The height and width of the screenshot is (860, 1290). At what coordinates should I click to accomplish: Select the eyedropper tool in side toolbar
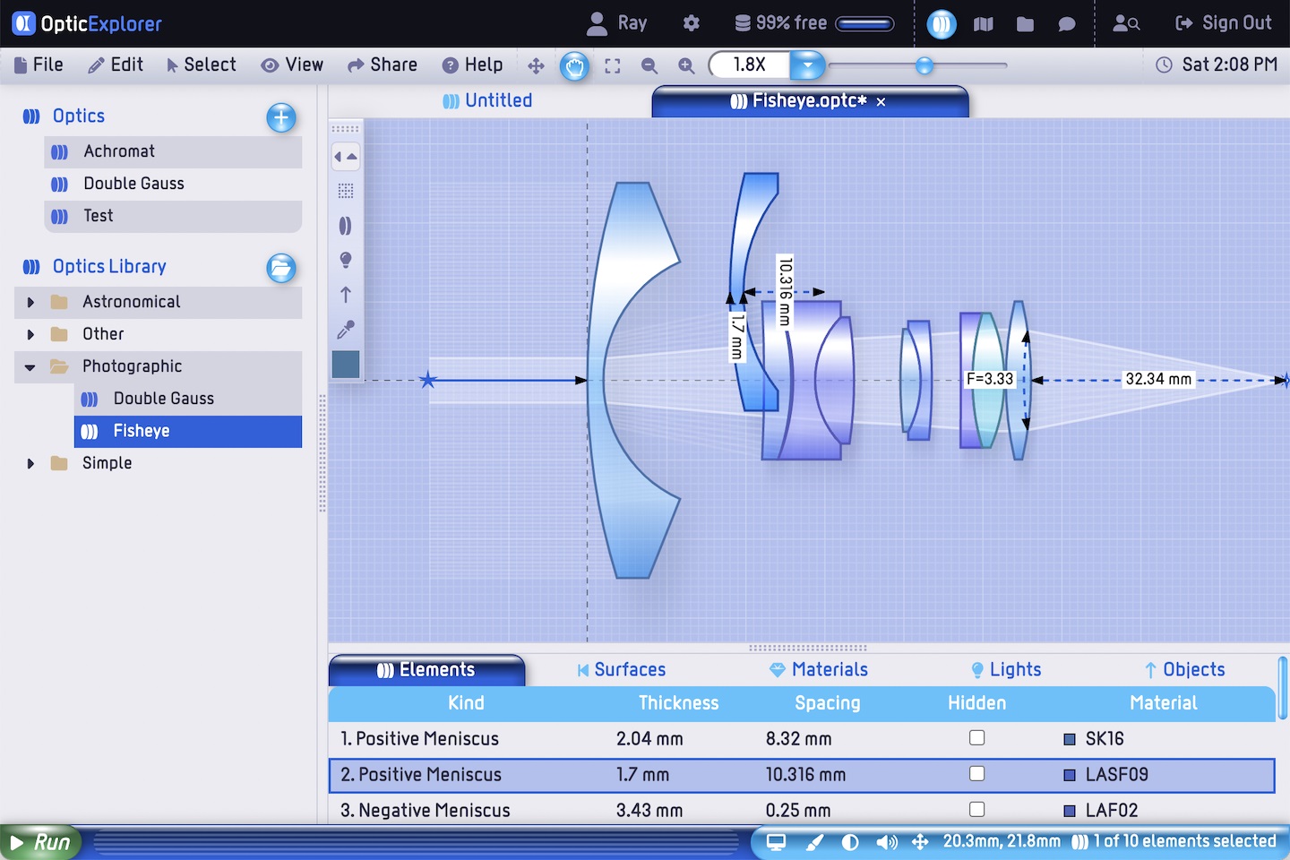[x=346, y=329]
